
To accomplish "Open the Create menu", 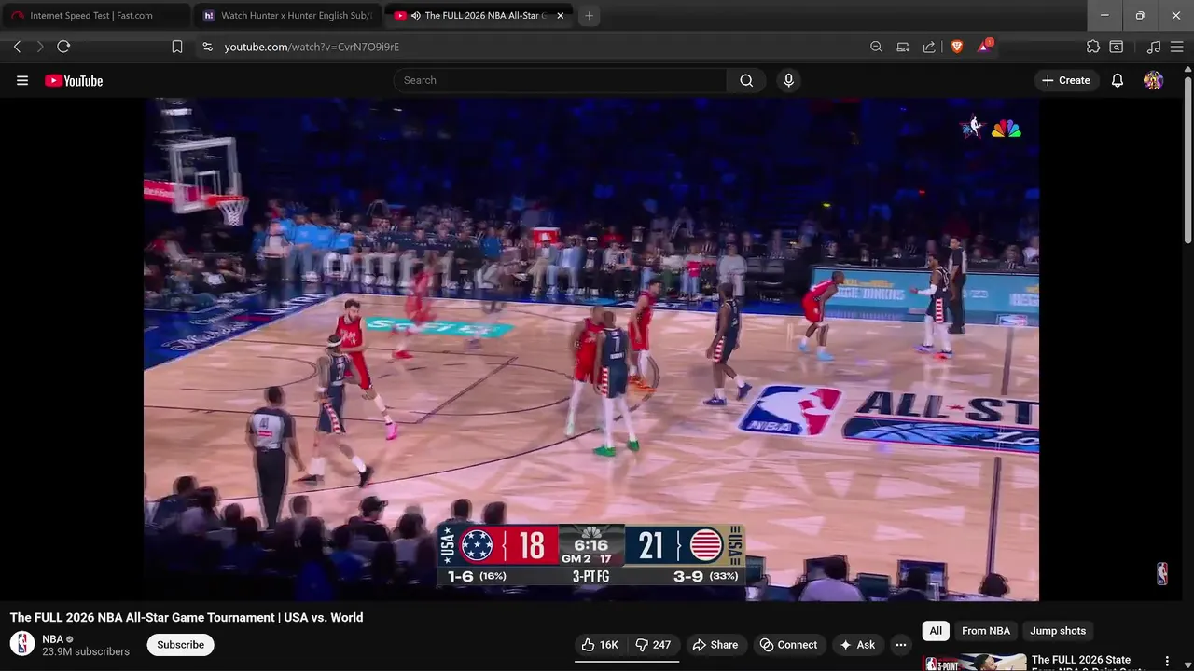I will pos(1066,80).
